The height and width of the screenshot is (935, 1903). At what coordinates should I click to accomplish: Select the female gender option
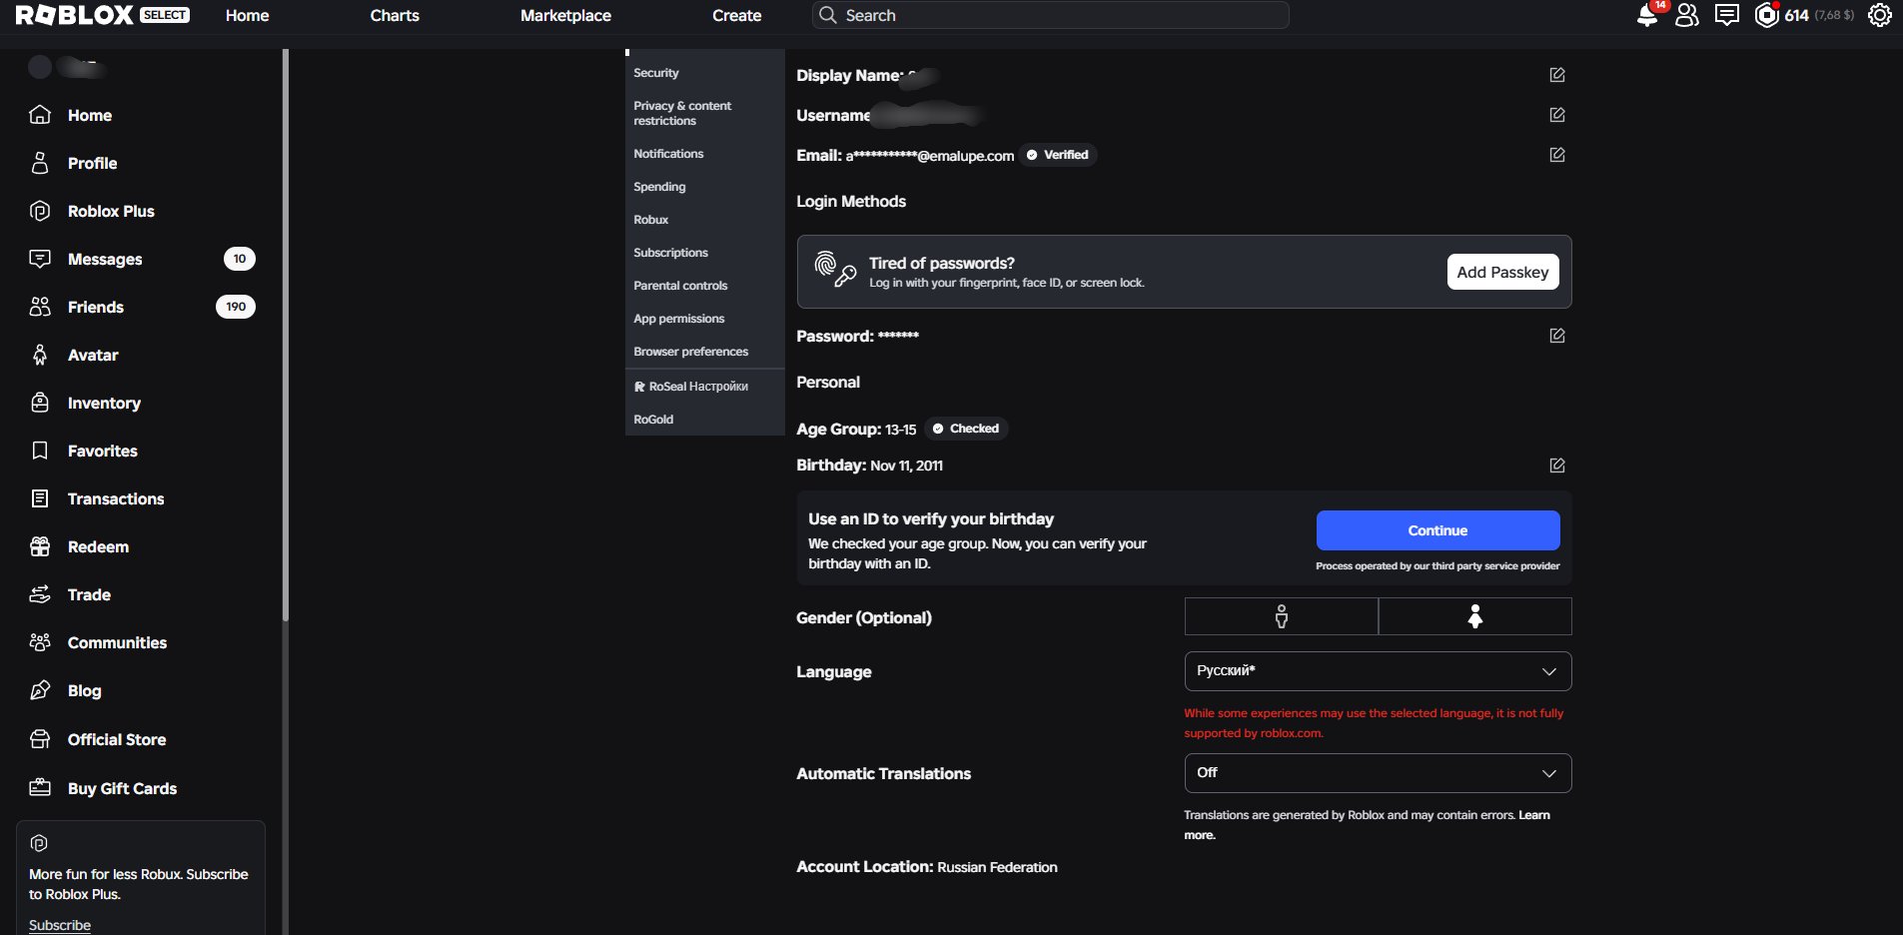tap(1474, 616)
